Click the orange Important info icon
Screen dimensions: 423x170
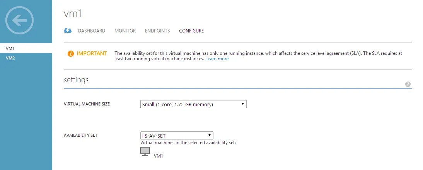[71, 54]
